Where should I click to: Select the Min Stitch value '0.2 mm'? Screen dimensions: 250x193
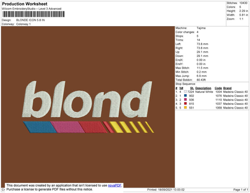tap(202, 72)
